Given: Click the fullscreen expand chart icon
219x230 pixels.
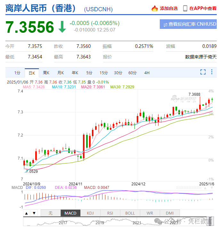Looking at the screenshot, I should click(203, 72).
